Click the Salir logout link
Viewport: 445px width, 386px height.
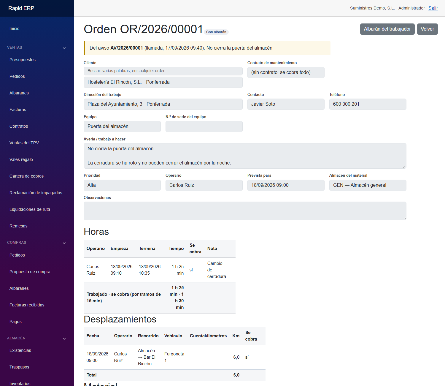point(433,8)
